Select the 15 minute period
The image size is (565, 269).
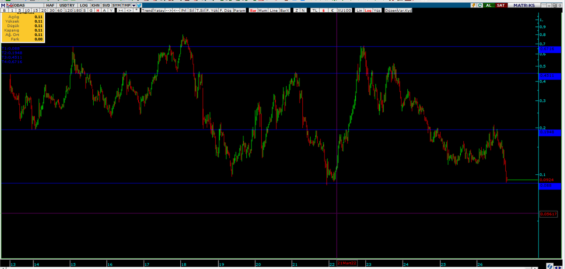36,10
